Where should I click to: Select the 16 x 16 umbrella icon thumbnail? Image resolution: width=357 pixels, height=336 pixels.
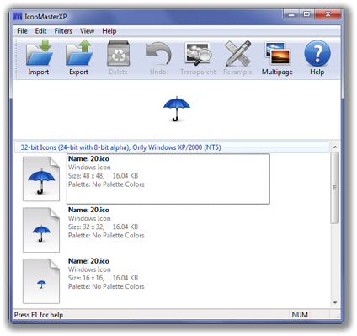(41, 281)
